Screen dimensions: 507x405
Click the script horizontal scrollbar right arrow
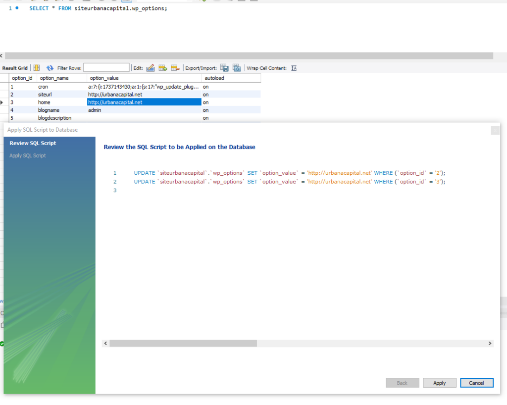[490, 343]
